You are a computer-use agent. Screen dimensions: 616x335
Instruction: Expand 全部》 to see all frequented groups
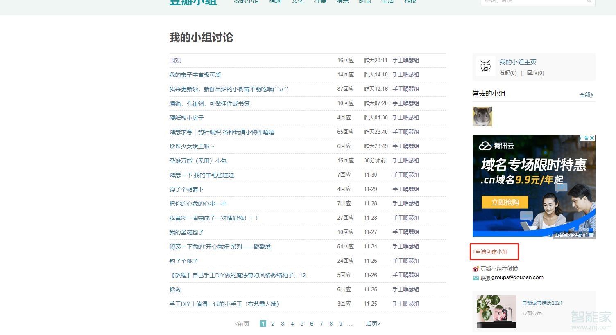[586, 94]
